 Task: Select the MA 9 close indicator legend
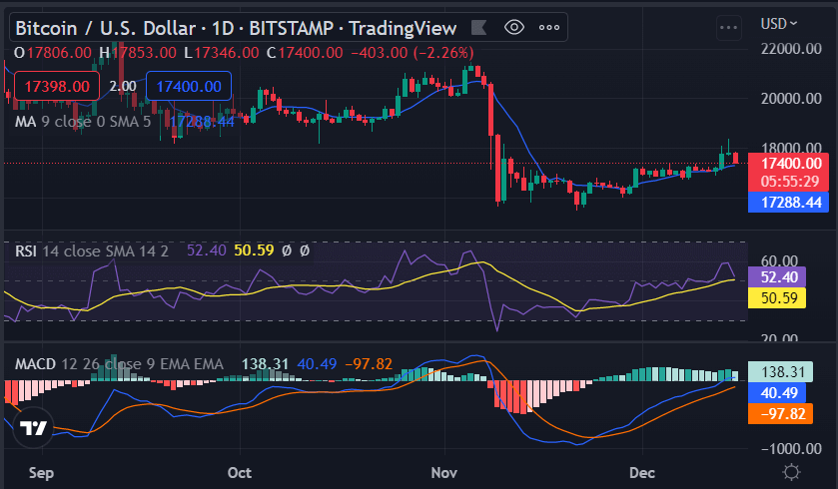click(83, 122)
